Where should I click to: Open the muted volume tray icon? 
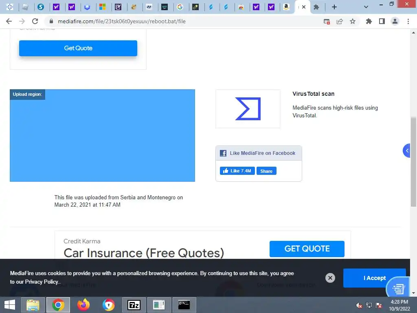click(359, 305)
